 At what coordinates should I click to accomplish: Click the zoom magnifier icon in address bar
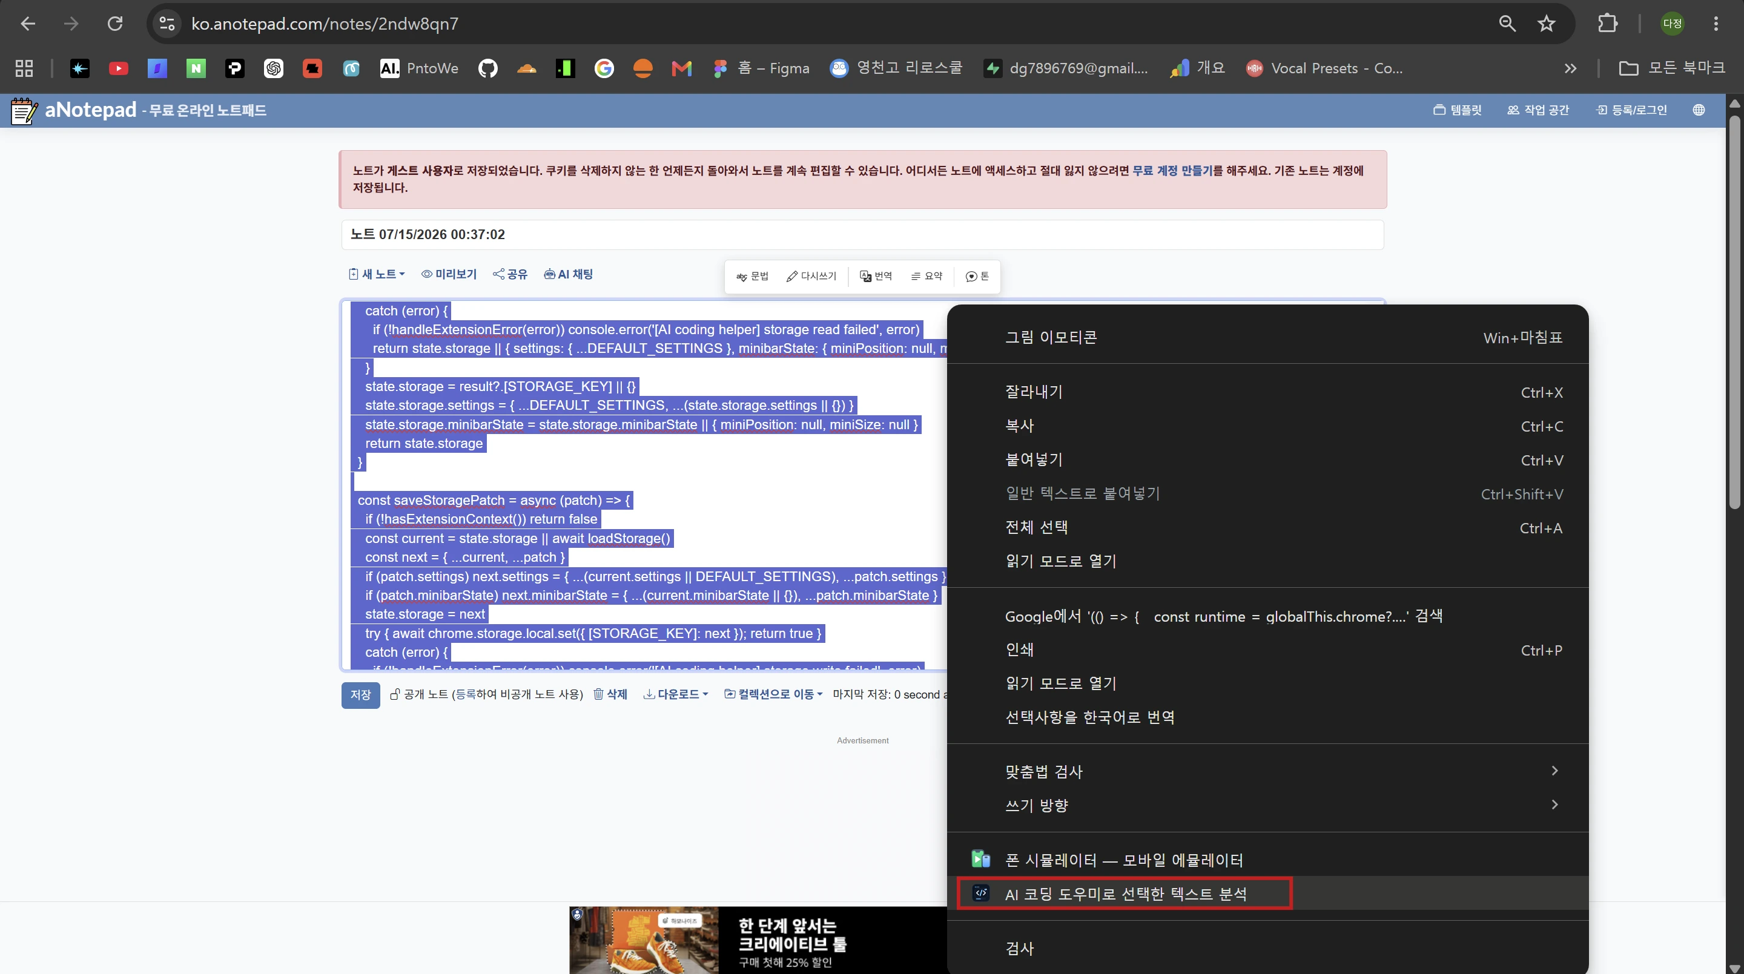1507,24
